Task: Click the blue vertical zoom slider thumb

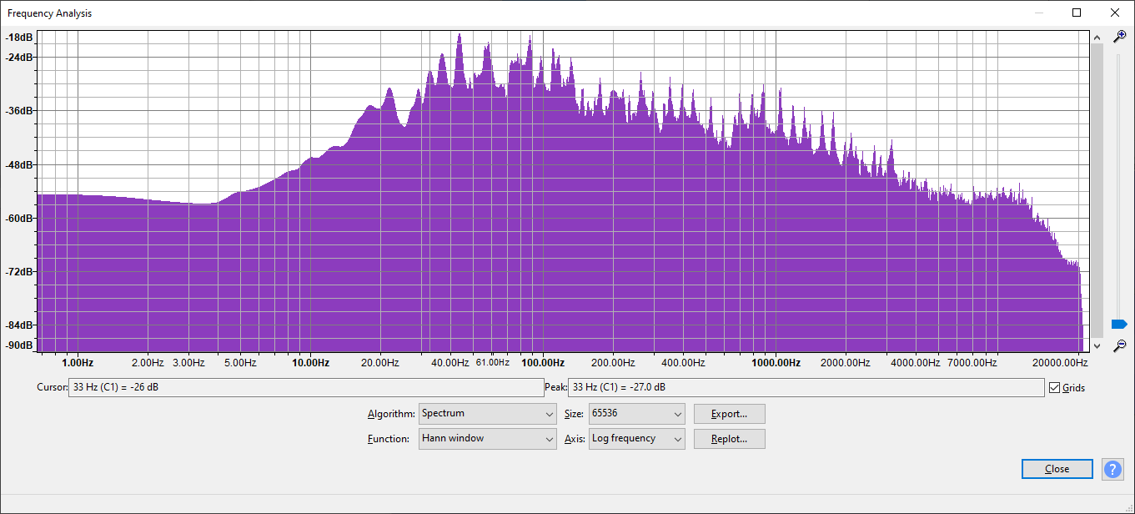Action: [x=1119, y=324]
